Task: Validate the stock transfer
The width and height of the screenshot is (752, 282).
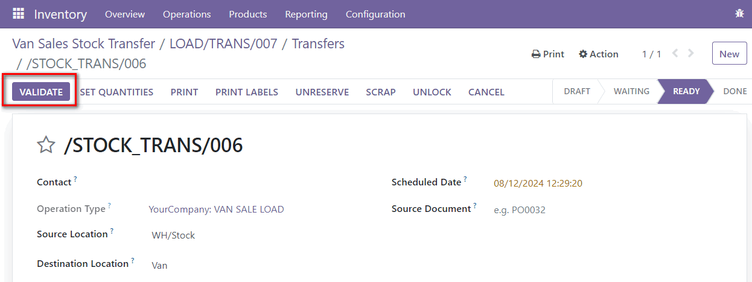Action: click(41, 92)
